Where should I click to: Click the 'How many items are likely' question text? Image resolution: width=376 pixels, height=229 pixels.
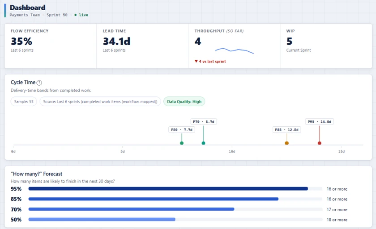(63, 181)
